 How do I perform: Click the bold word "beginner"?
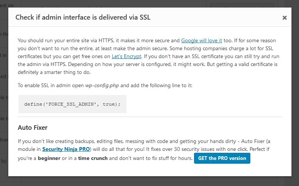49,158
